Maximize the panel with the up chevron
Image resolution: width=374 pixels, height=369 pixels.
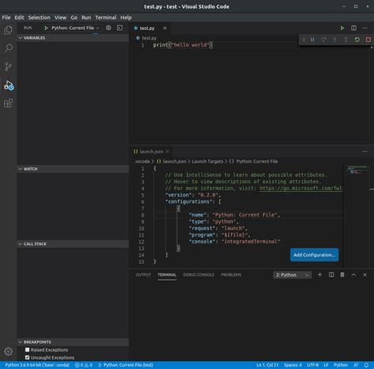click(x=353, y=275)
